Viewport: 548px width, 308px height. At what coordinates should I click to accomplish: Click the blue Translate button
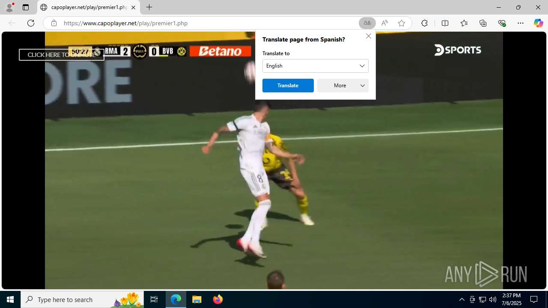pos(288,86)
